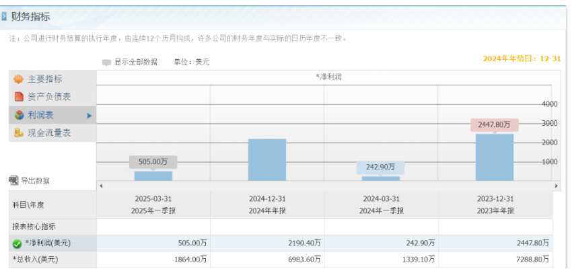The height and width of the screenshot is (277, 572).
Task: Click the 242.90万 net profit table cell
Action: pyautogui.click(x=381, y=243)
